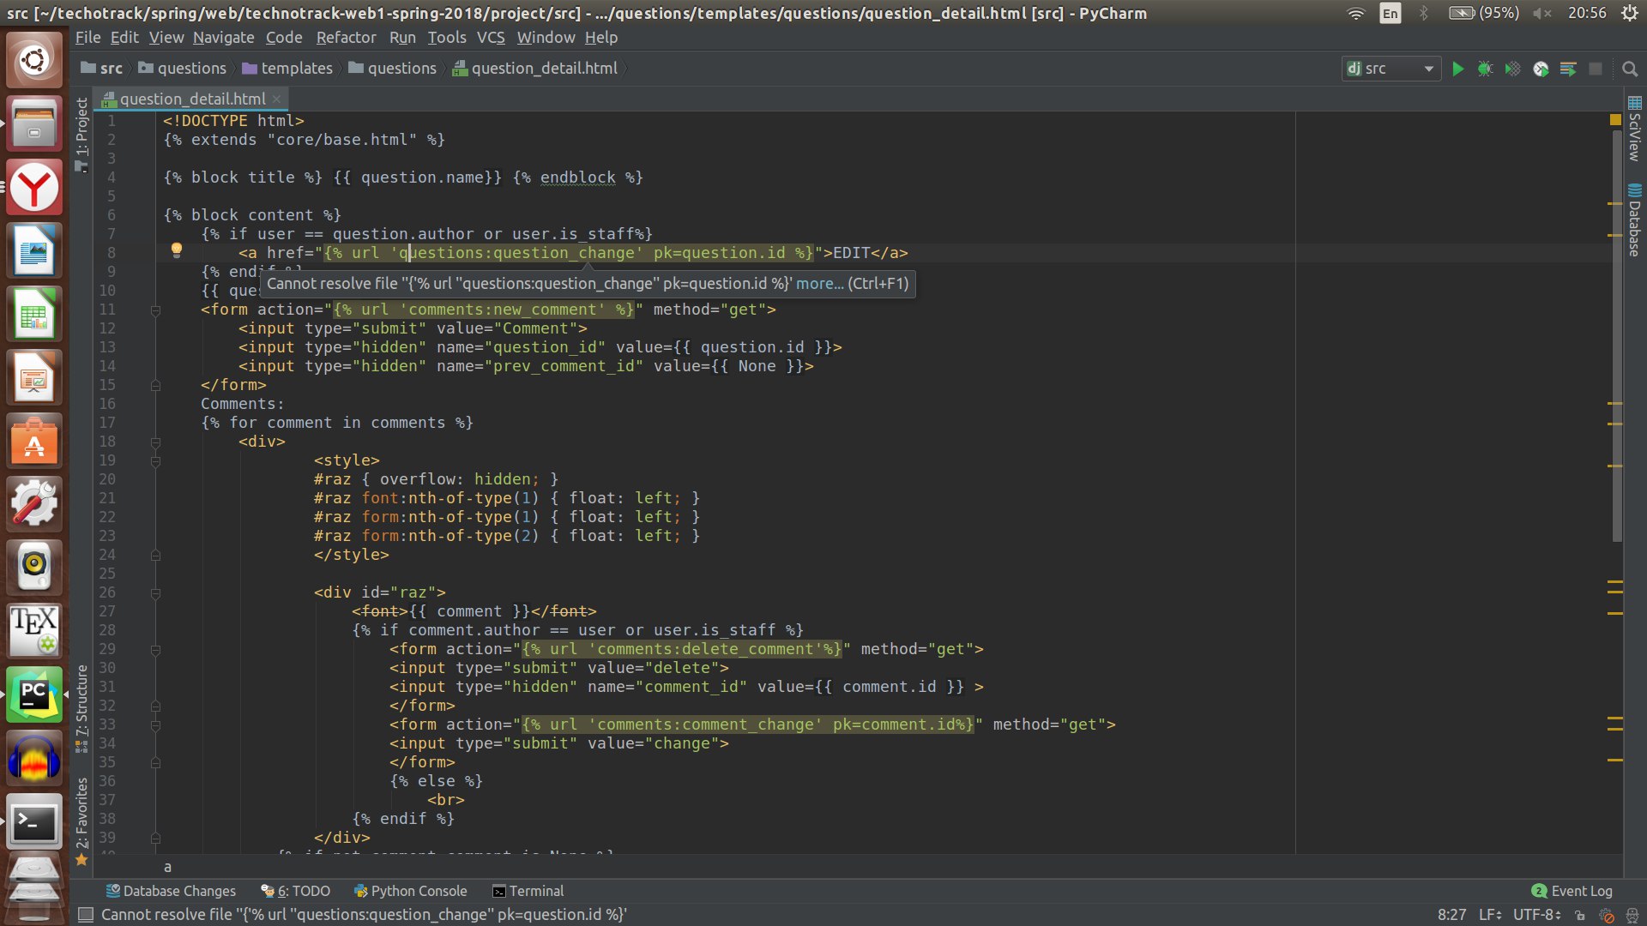
Task: Click the yellow inspection status square
Action: 1615,121
